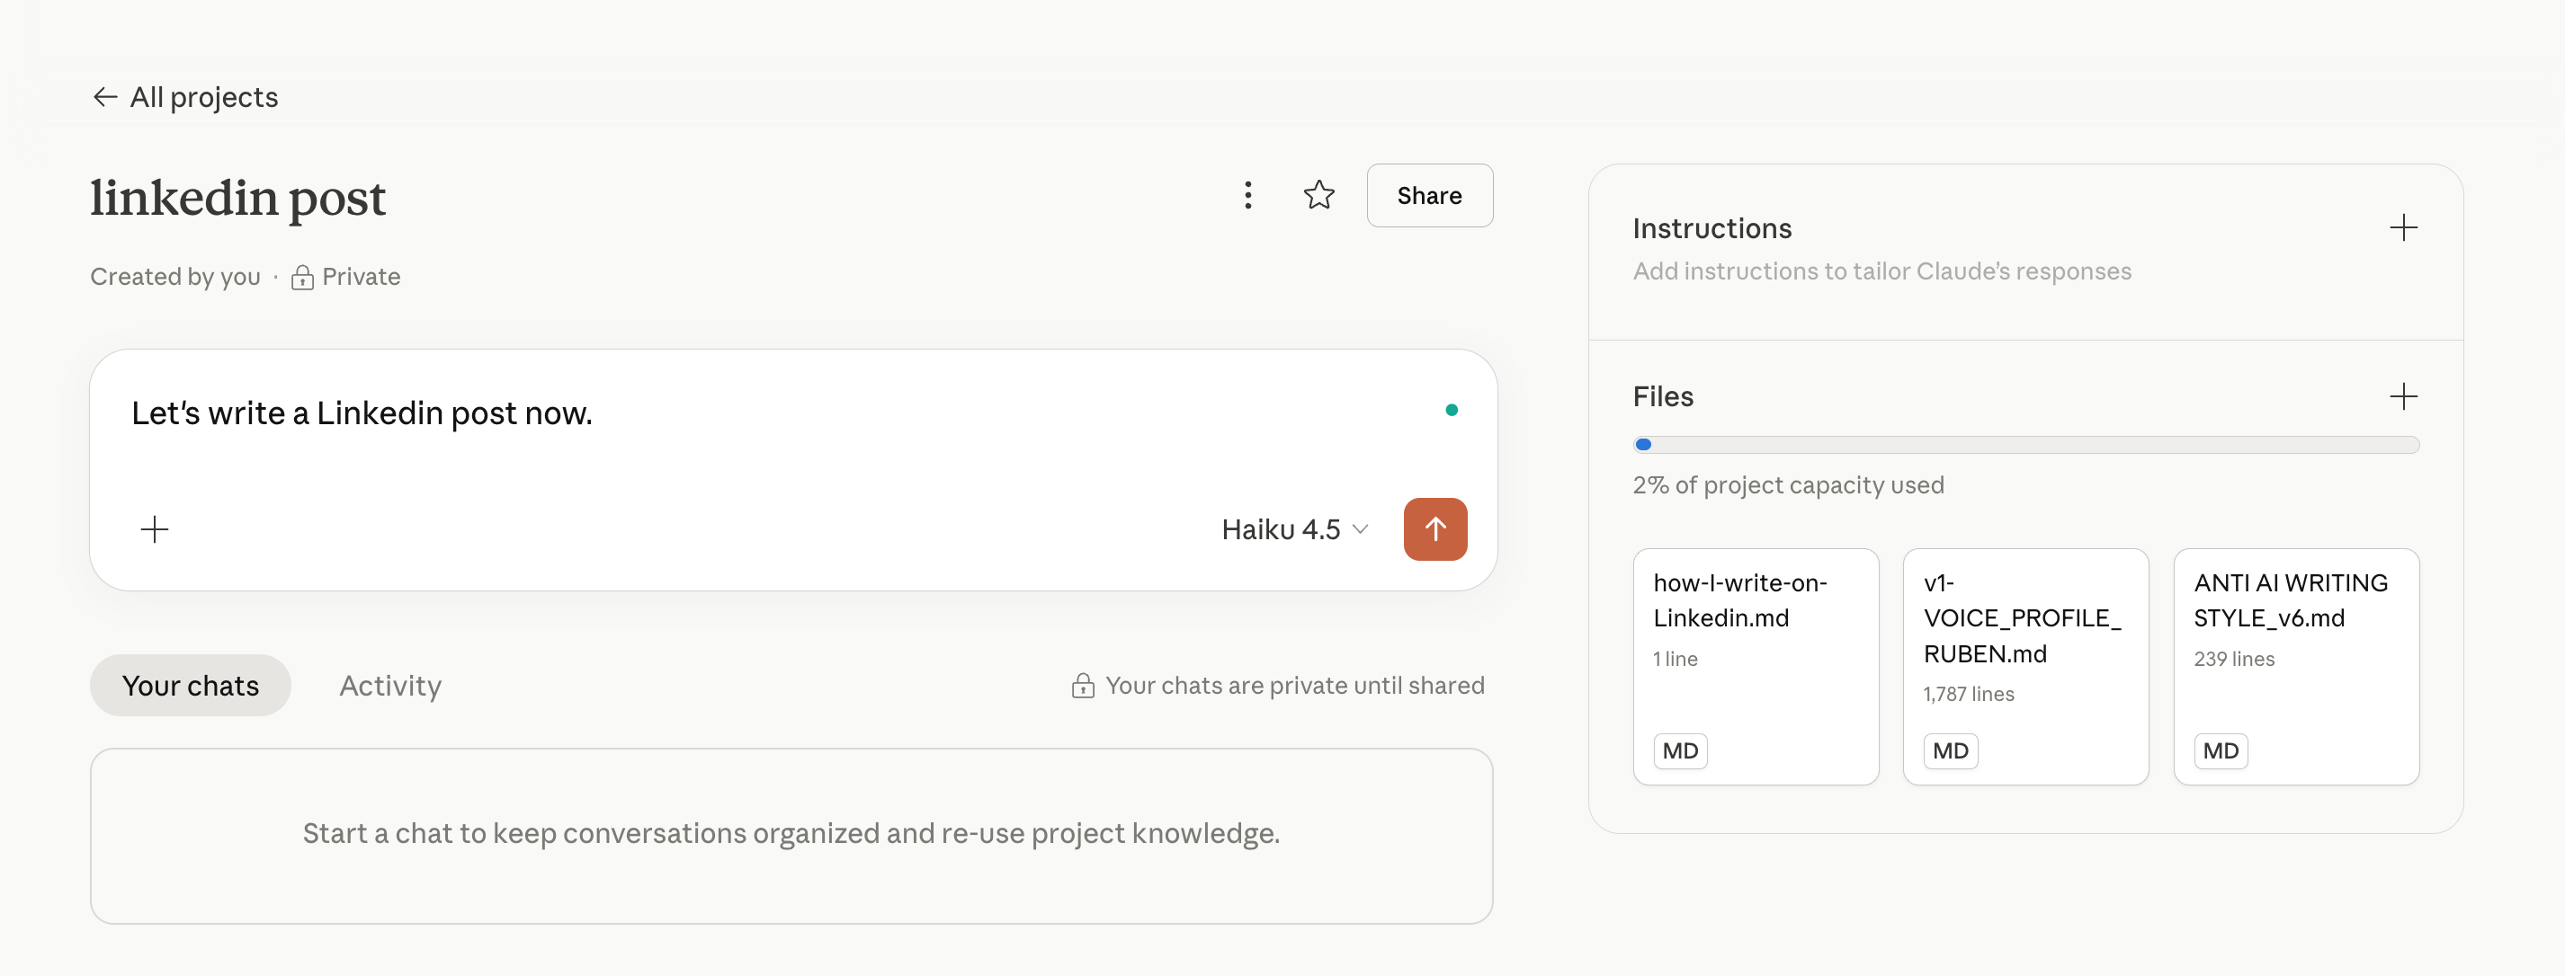Screen dimensions: 2565x976
Task: Open the three-dot project options menu
Action: pos(1247,195)
